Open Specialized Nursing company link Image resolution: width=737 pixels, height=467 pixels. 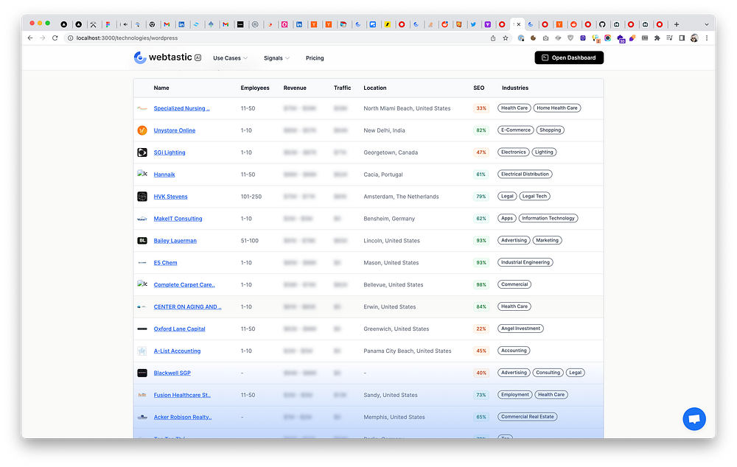pyautogui.click(x=182, y=108)
